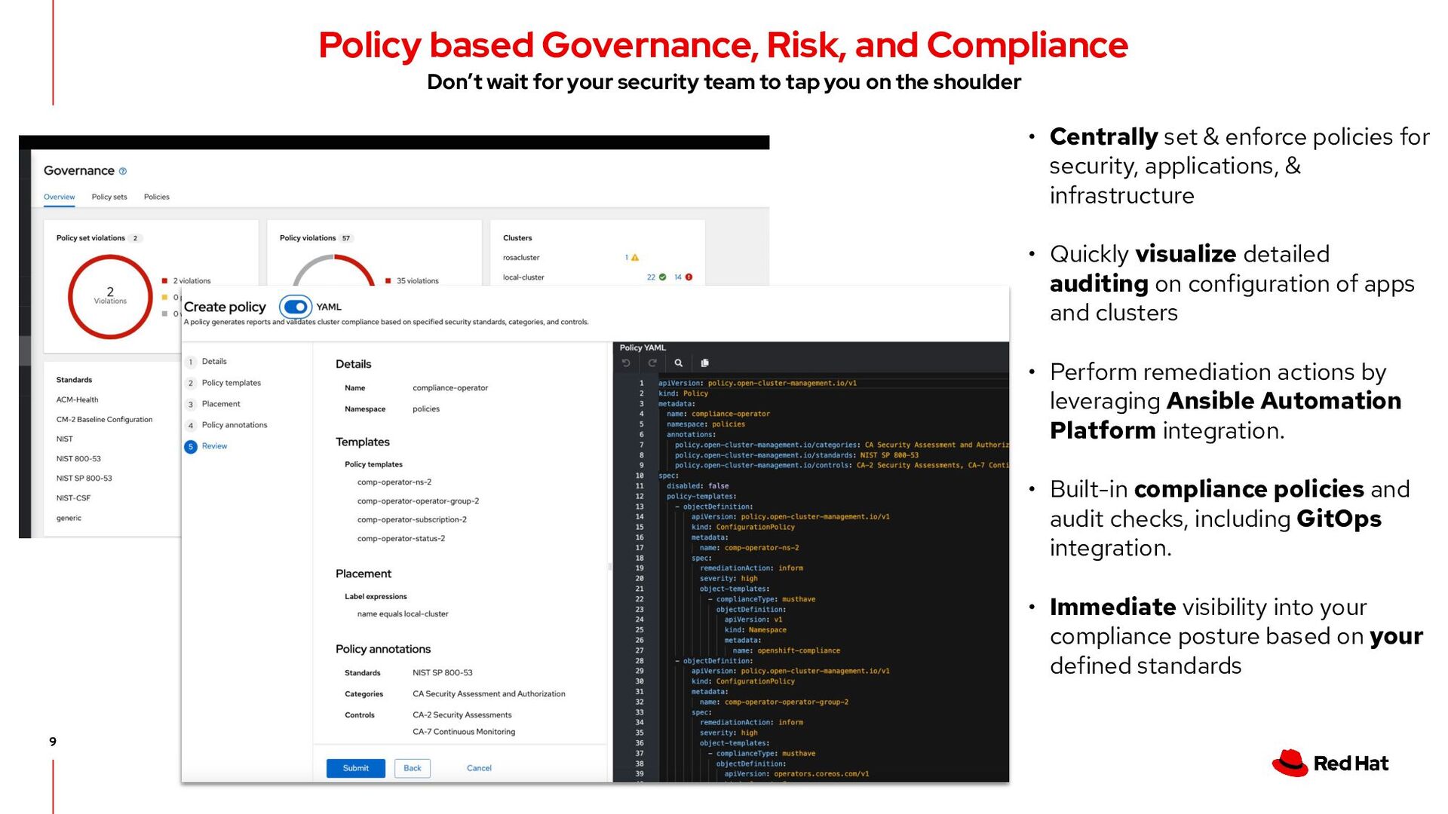Switch to the Policies tab
Screen dimensions: 1448x814
156,197
